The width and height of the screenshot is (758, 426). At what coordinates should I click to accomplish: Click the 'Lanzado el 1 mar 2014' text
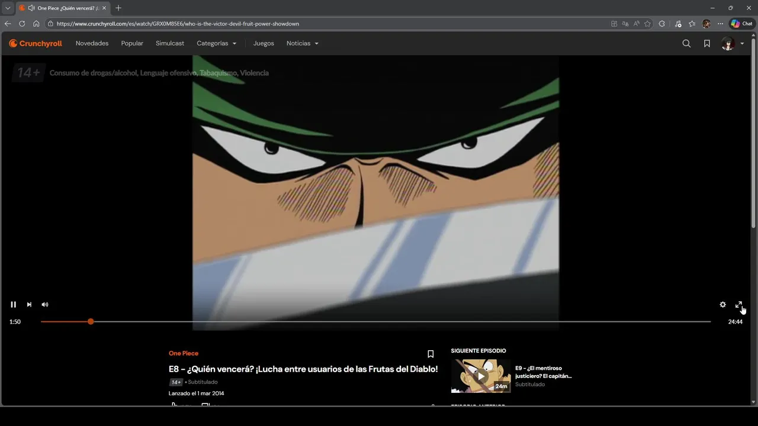tap(196, 393)
